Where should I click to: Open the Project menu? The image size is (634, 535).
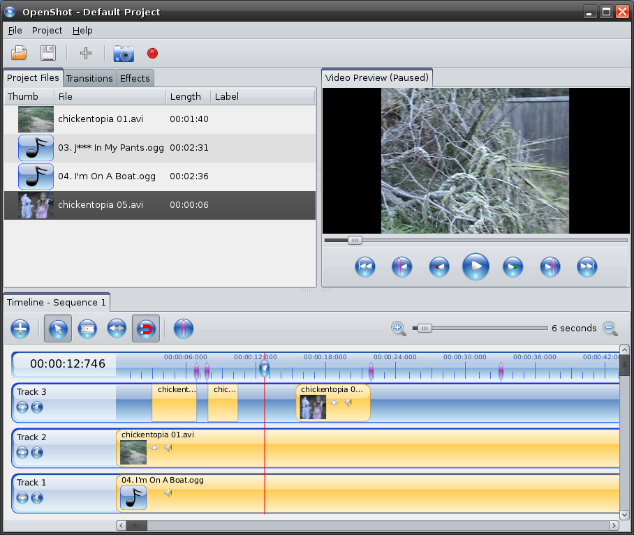click(47, 31)
